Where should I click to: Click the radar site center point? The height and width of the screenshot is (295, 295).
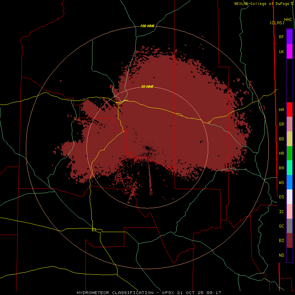pyautogui.click(x=147, y=147)
